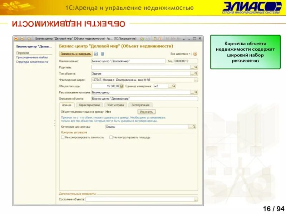Click the Состояние объекта input field
This screenshot has height=214, width=286.
tap(140, 199)
